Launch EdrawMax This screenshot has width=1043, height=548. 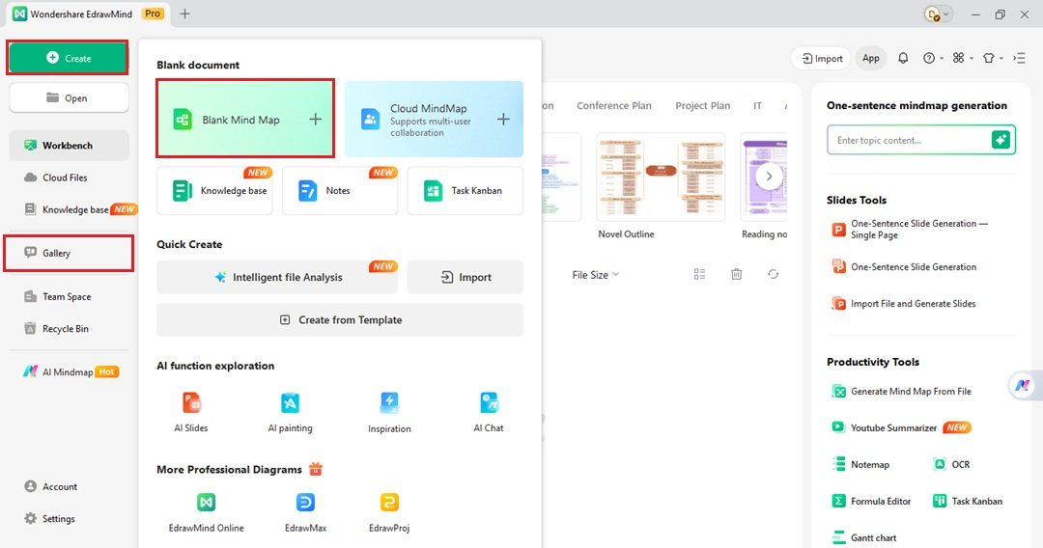tap(305, 512)
